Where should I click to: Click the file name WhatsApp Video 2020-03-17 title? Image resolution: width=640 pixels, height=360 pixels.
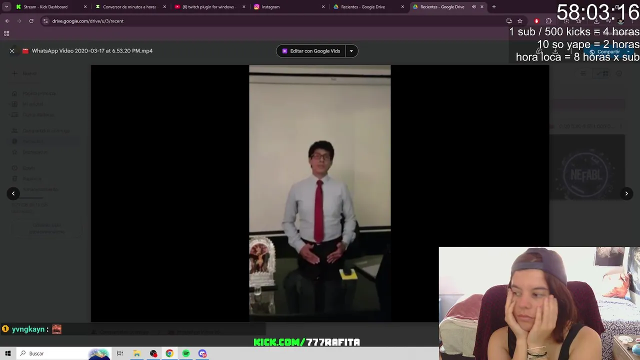(x=92, y=51)
